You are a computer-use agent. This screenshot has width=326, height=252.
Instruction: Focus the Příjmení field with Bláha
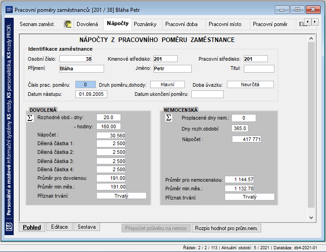(81, 68)
